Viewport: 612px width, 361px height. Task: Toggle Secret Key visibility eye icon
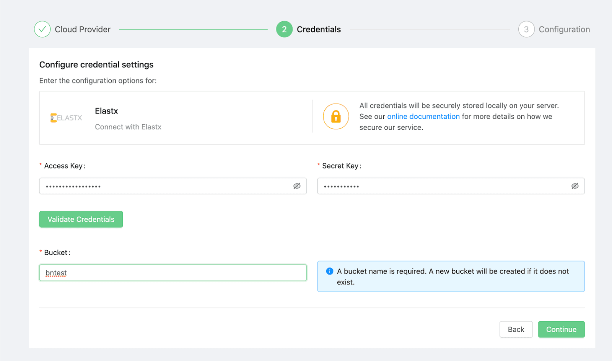(575, 186)
